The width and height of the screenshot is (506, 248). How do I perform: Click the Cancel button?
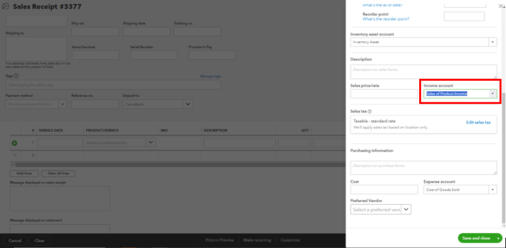pos(15,241)
